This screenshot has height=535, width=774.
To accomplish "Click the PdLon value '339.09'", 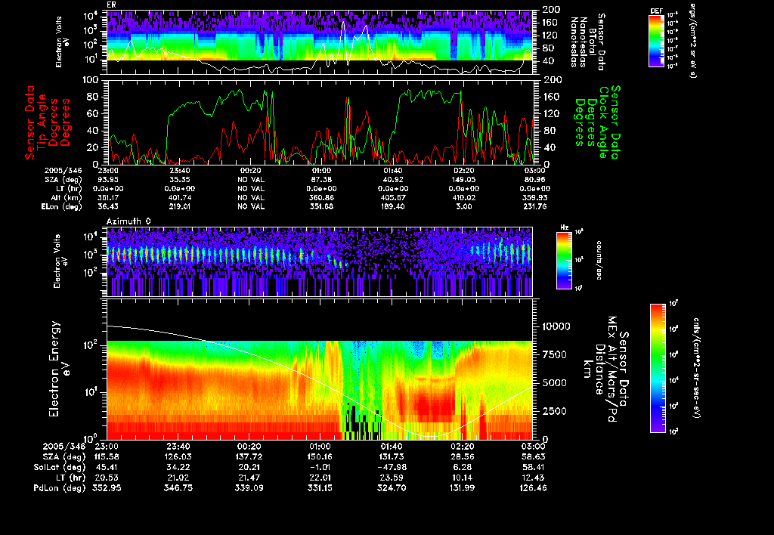I will click(249, 488).
